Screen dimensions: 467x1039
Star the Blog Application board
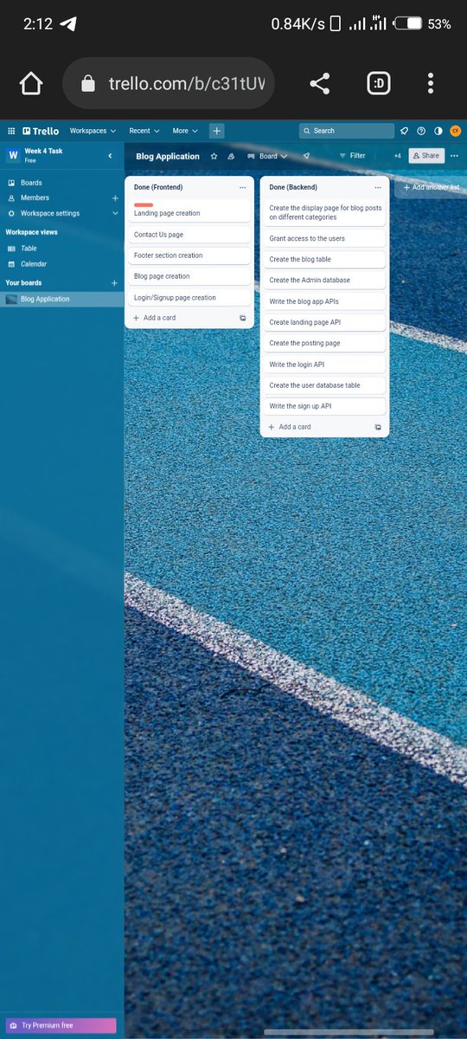click(x=214, y=157)
